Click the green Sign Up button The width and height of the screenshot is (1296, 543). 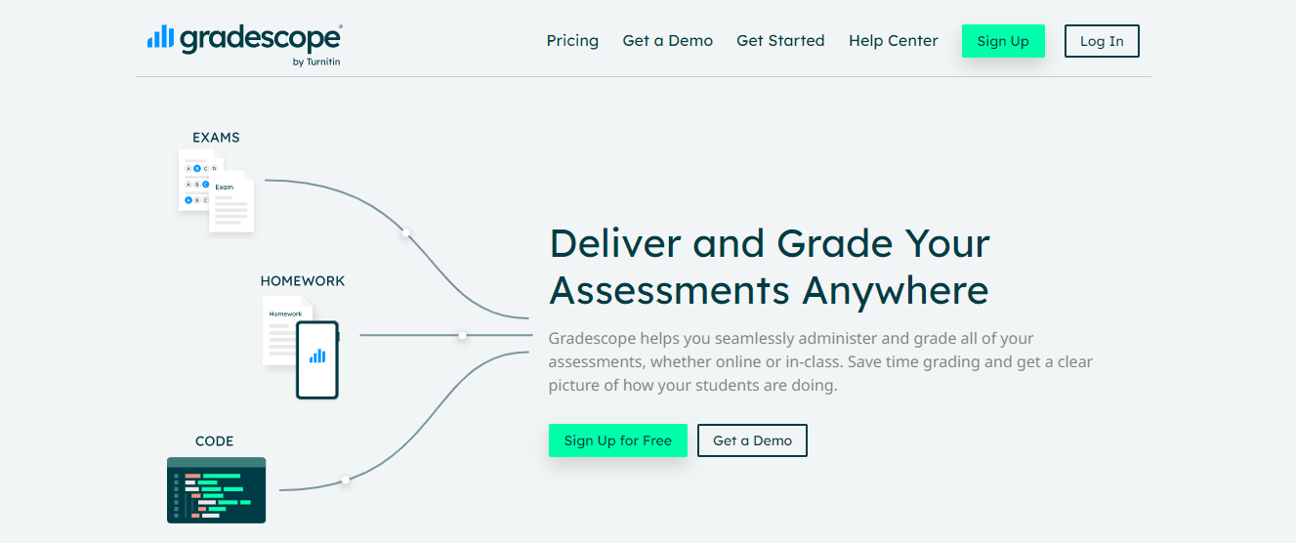click(1003, 41)
